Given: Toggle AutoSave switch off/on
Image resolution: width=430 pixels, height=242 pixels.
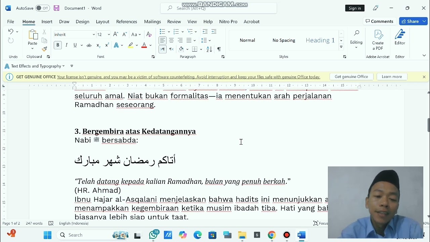Looking at the screenshot, I should pos(43,8).
